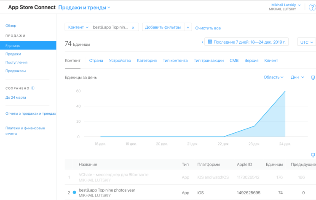
Task: Download the chart data icon
Action: point(313,78)
